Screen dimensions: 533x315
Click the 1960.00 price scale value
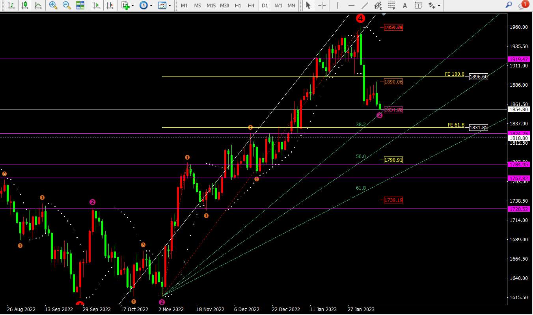[518, 27]
